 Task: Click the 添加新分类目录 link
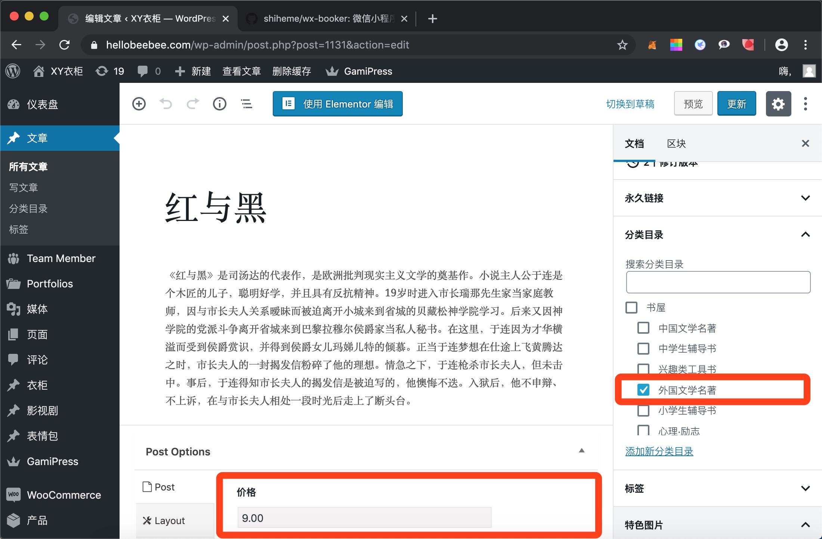pos(659,451)
